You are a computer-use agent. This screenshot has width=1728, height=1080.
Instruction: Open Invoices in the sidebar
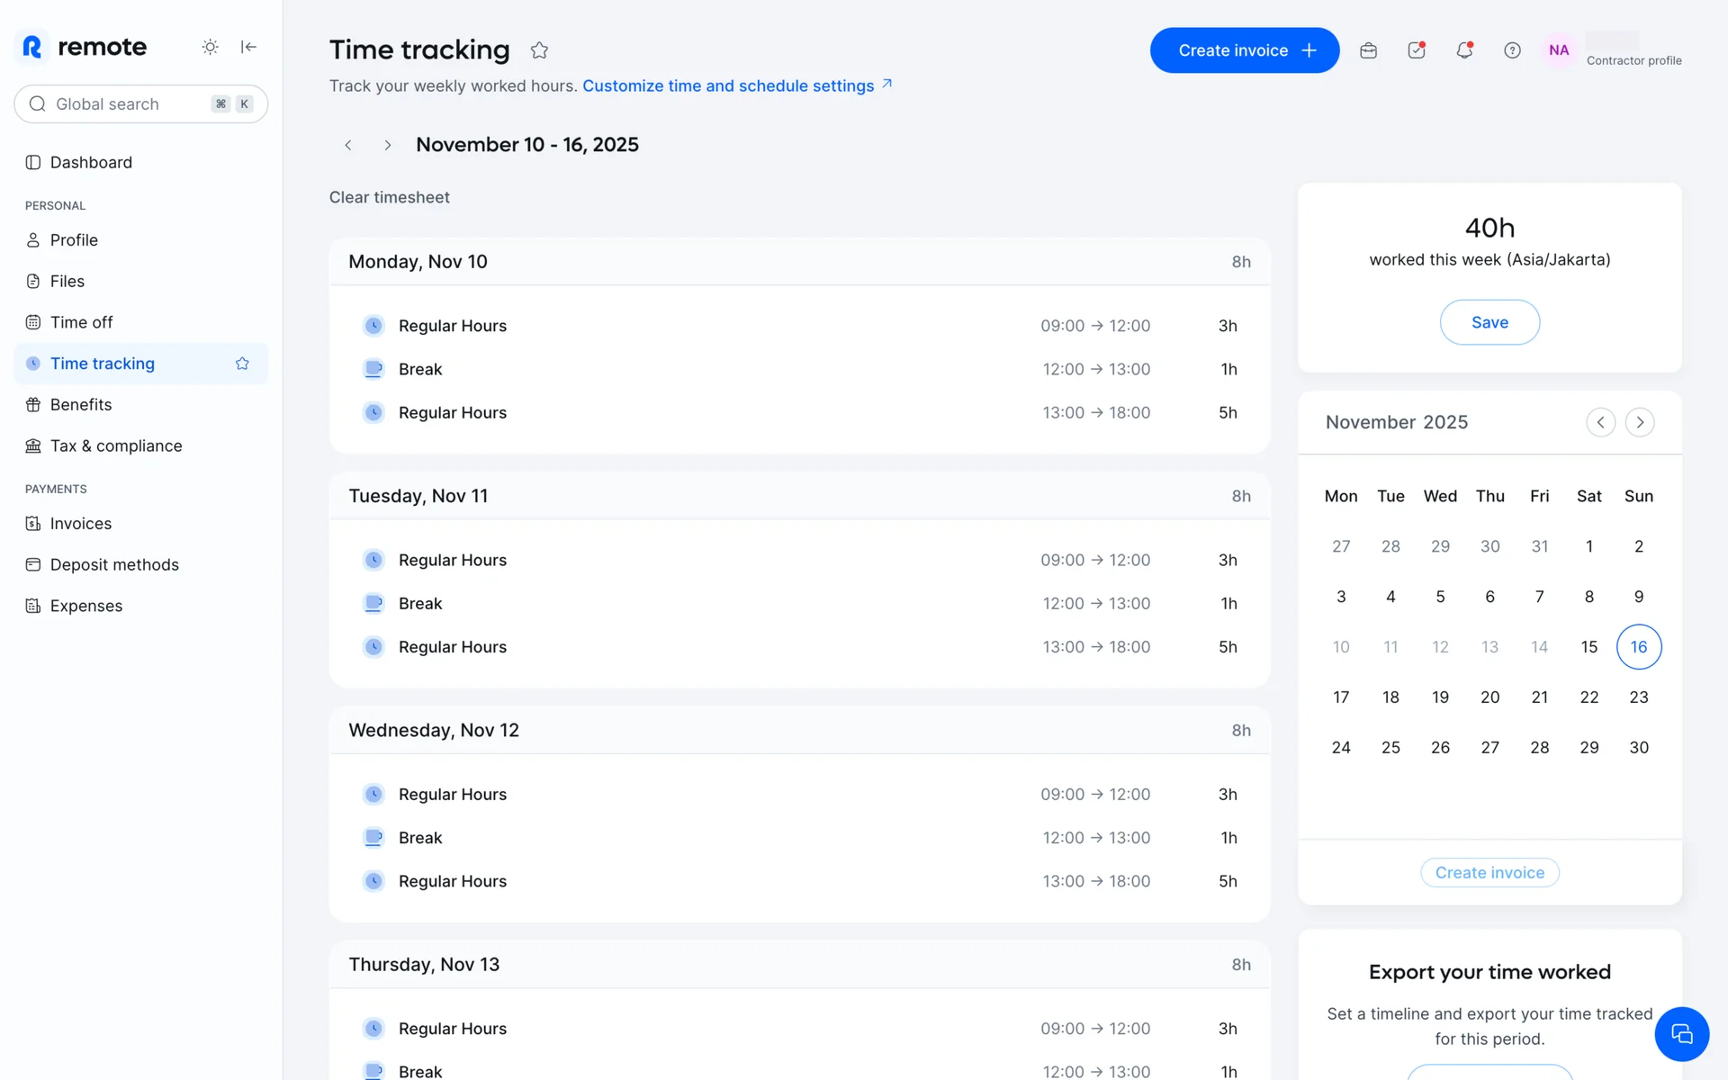click(x=81, y=524)
